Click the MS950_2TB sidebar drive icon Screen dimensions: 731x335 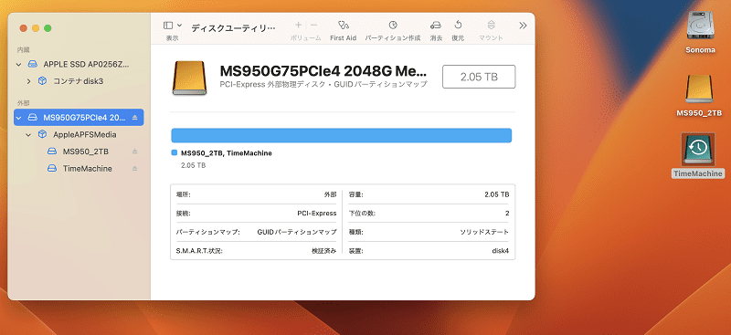point(52,152)
